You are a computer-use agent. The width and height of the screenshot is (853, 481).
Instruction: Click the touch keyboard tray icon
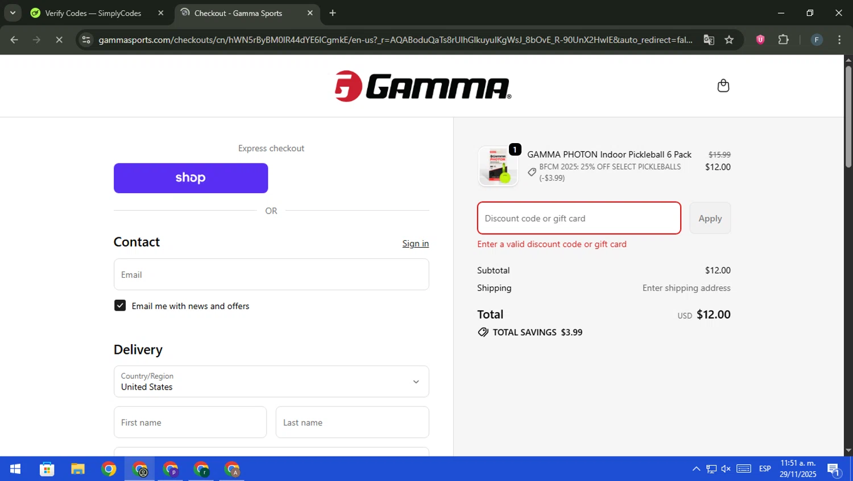[744, 469]
